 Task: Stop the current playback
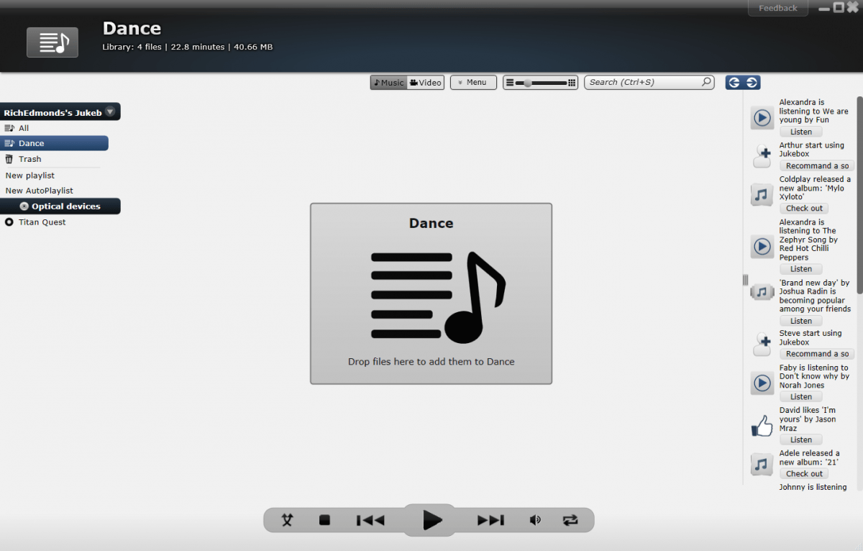click(324, 519)
